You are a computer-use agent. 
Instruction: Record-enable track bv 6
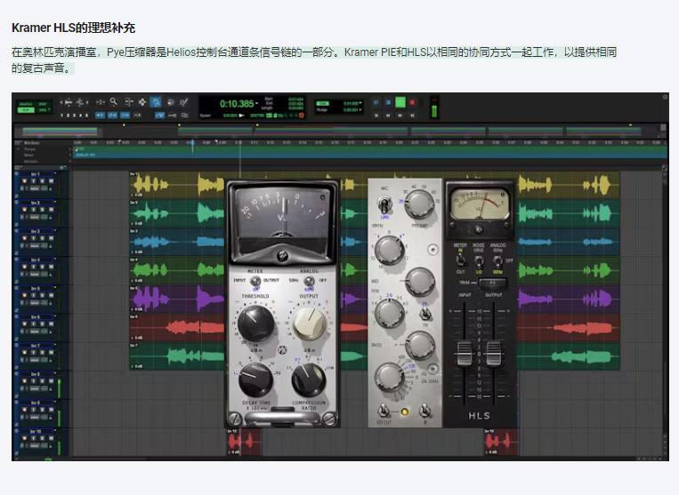tap(24, 323)
